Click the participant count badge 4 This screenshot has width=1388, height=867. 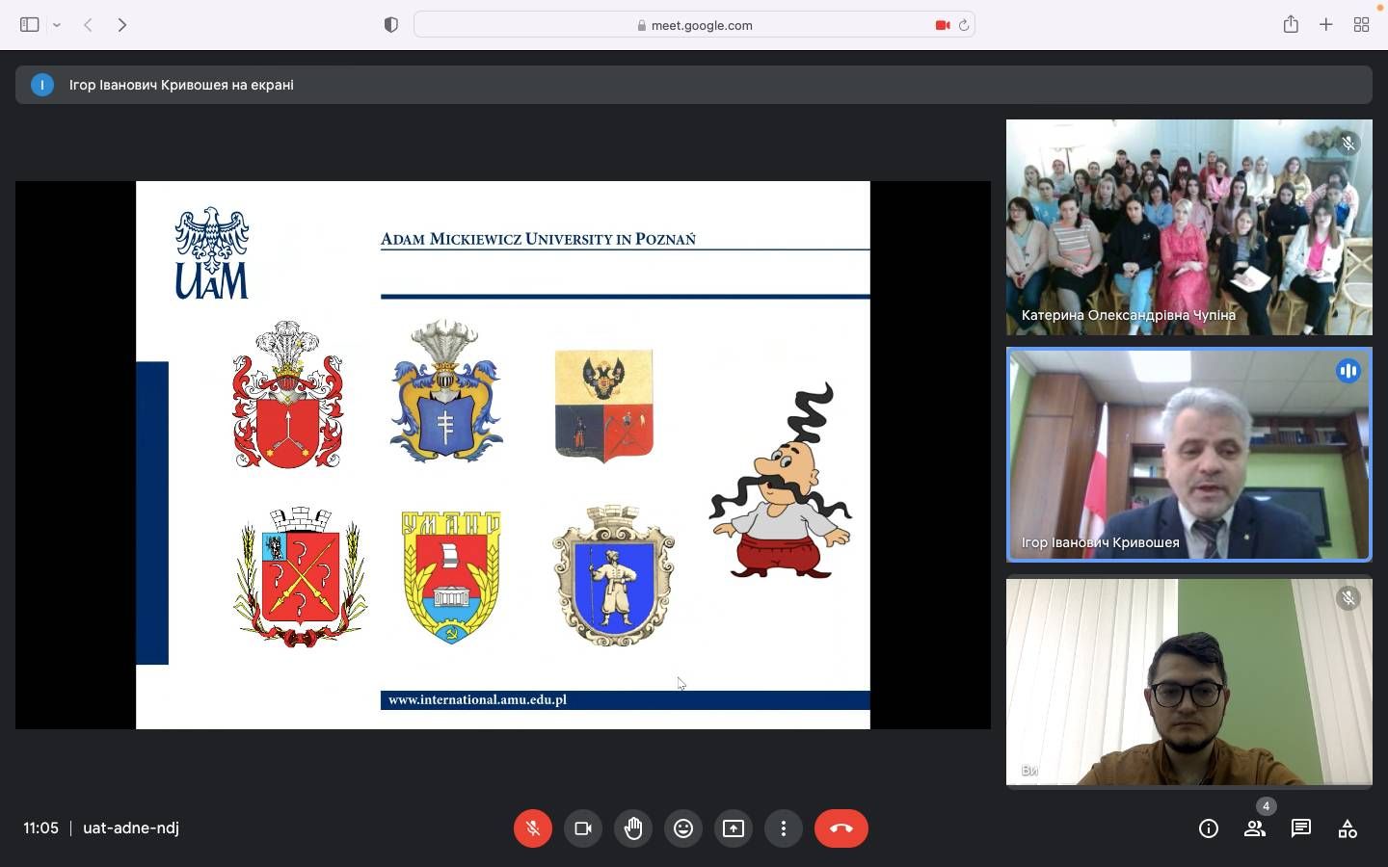click(1267, 806)
